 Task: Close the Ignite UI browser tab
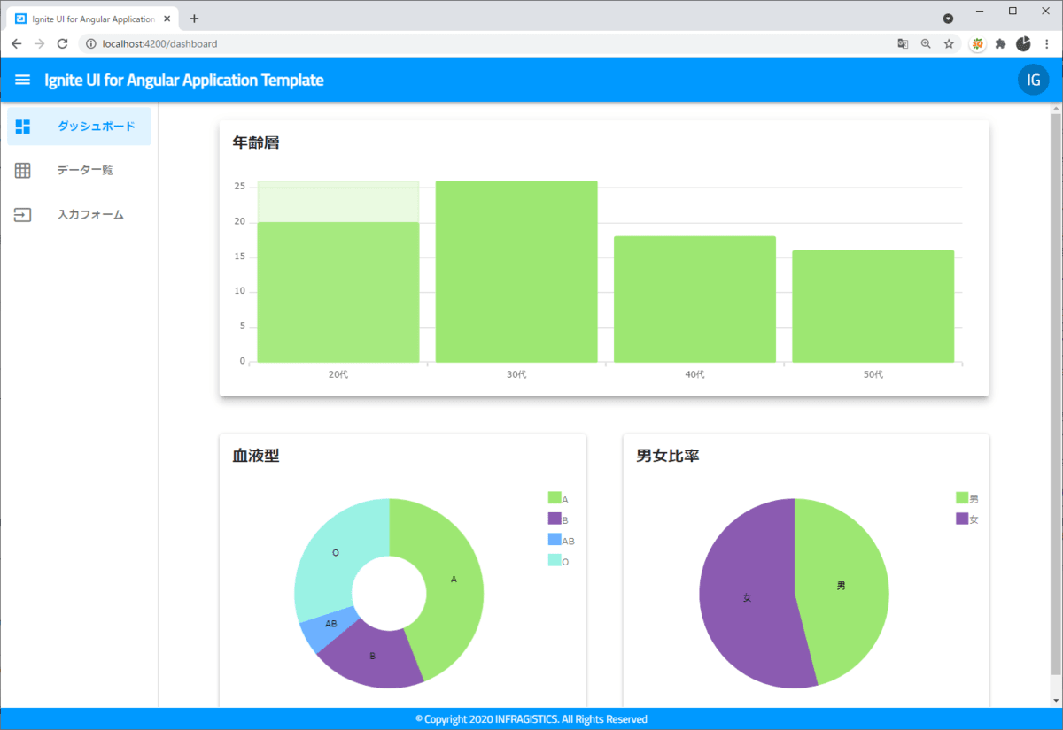pyautogui.click(x=166, y=19)
